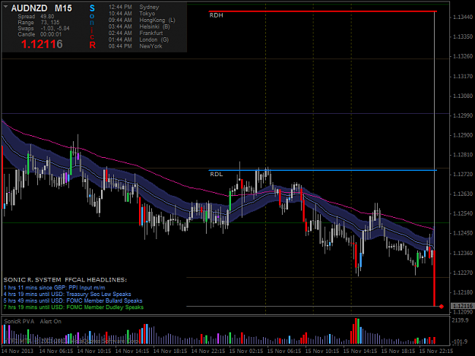The width and height of the screenshot is (475, 356).
Task: Click the tallest red volume bar
Action: tap(356, 331)
